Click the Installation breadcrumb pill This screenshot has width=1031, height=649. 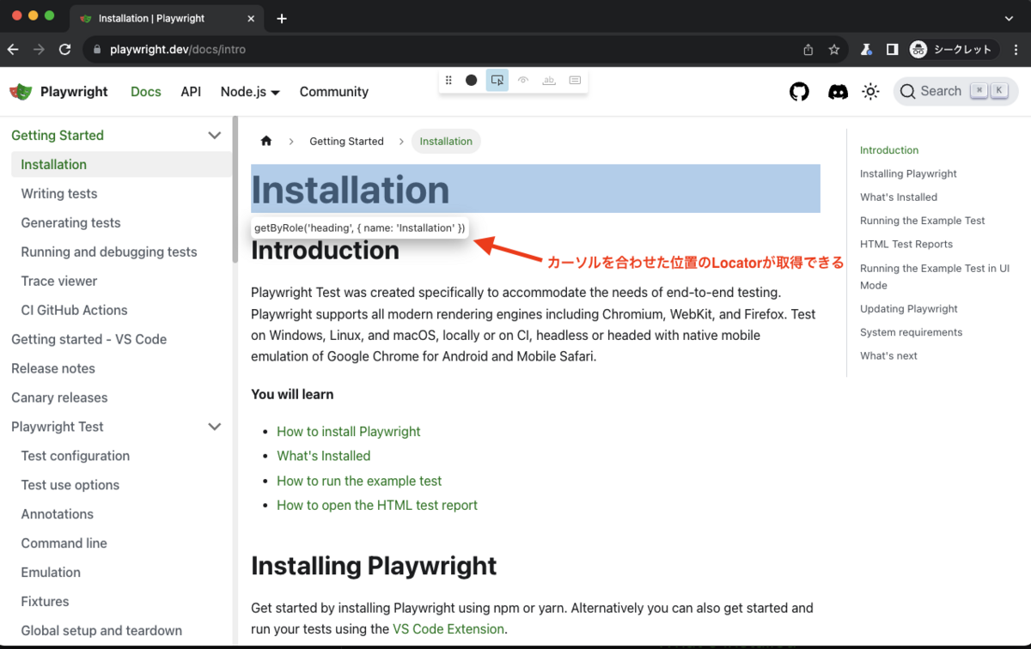446,142
